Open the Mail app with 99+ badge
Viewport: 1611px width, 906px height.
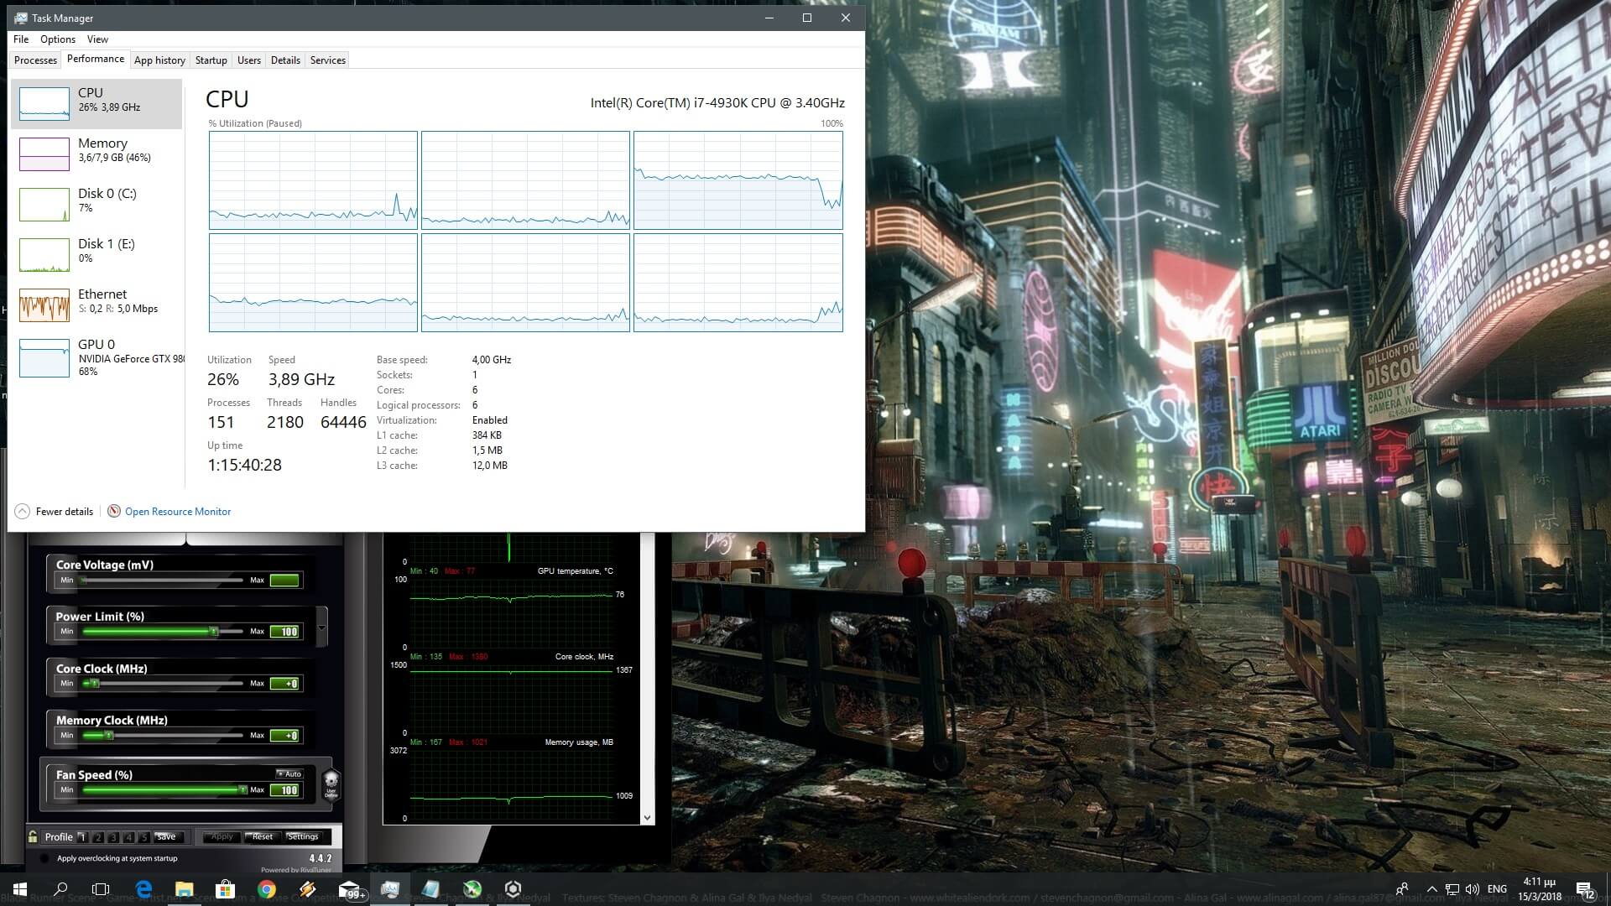[x=349, y=889]
